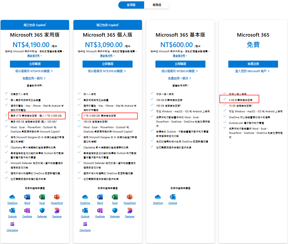Open Excel icon in Microsoft 365 個人版 plan

click(x=115, y=197)
